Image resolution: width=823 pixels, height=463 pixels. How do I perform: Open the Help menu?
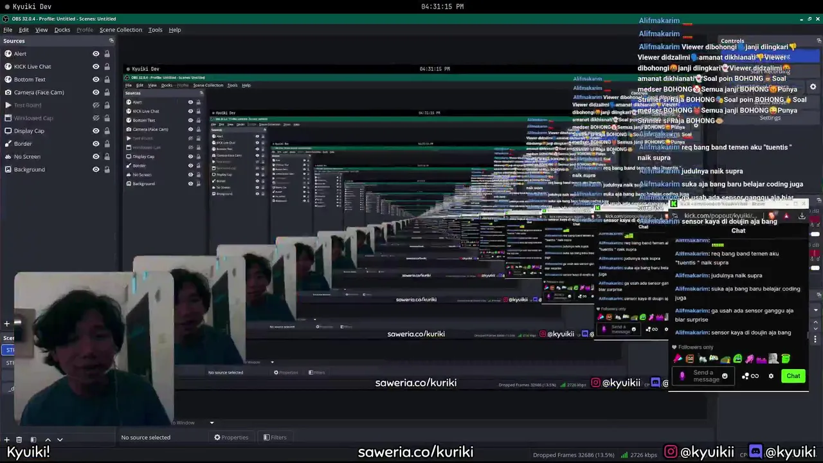[175, 30]
